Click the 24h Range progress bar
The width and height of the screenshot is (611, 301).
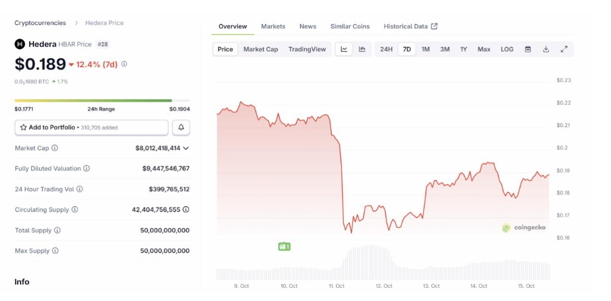click(102, 101)
